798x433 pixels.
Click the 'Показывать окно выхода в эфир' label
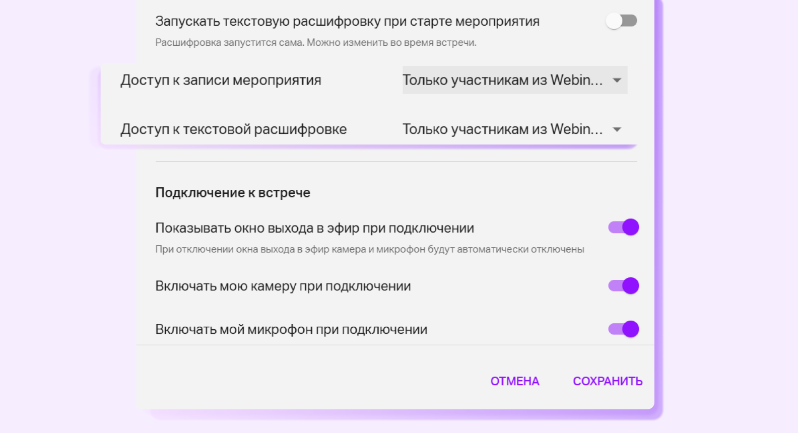pos(314,228)
